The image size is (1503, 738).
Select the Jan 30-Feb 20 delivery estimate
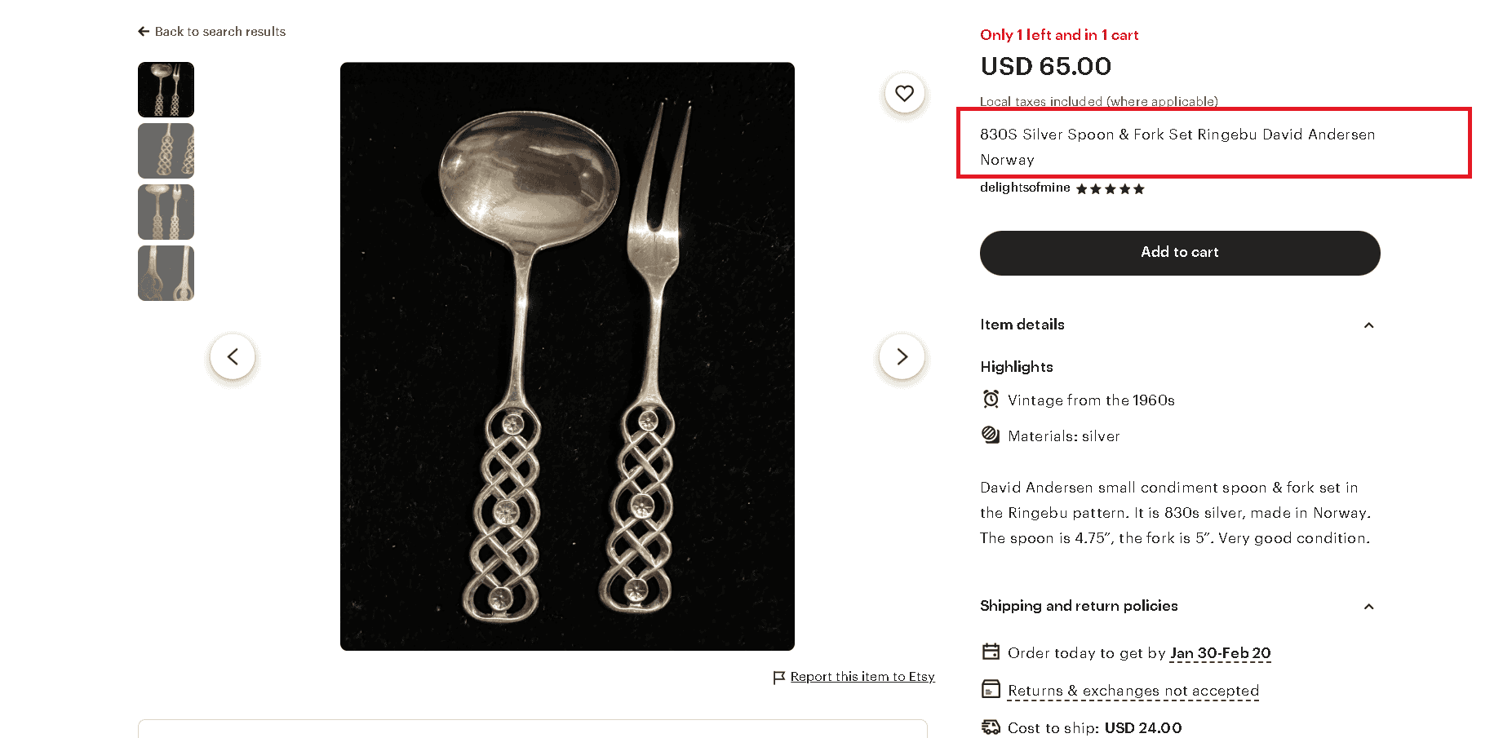[x=1220, y=653]
